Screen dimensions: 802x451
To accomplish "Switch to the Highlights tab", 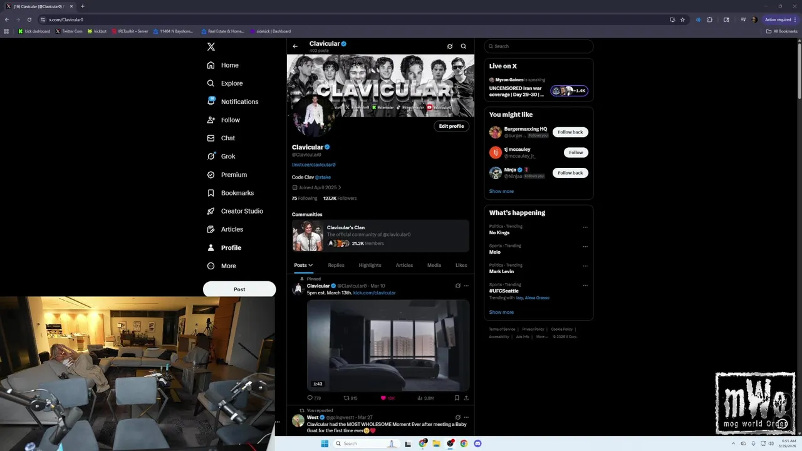I will click(x=370, y=265).
